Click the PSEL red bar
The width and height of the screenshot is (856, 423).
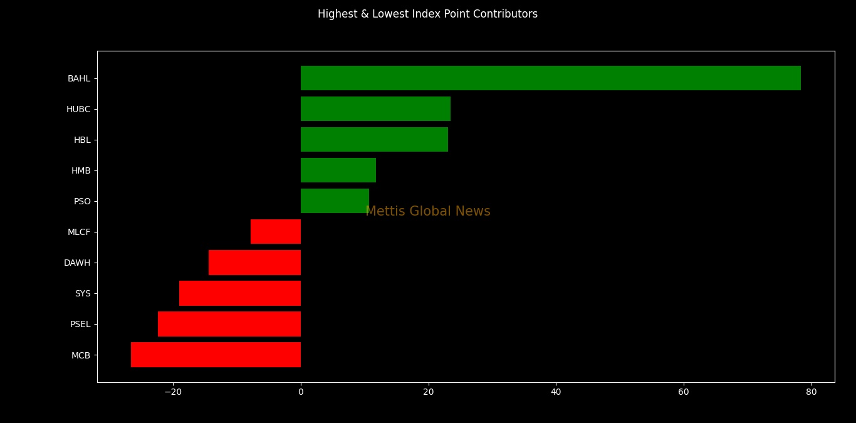tap(229, 324)
